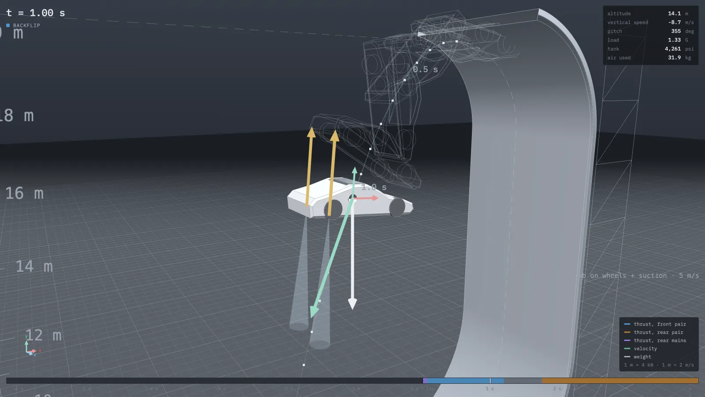
Task: Click the grey weight legend swatch
Action: click(627, 357)
